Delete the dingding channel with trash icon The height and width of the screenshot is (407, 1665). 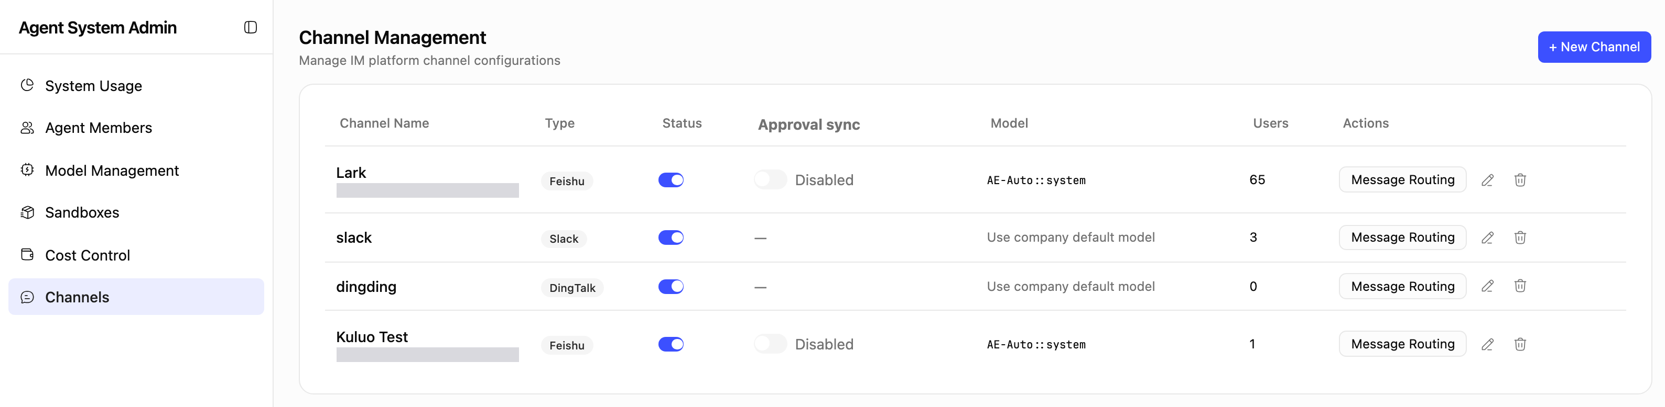1520,286
